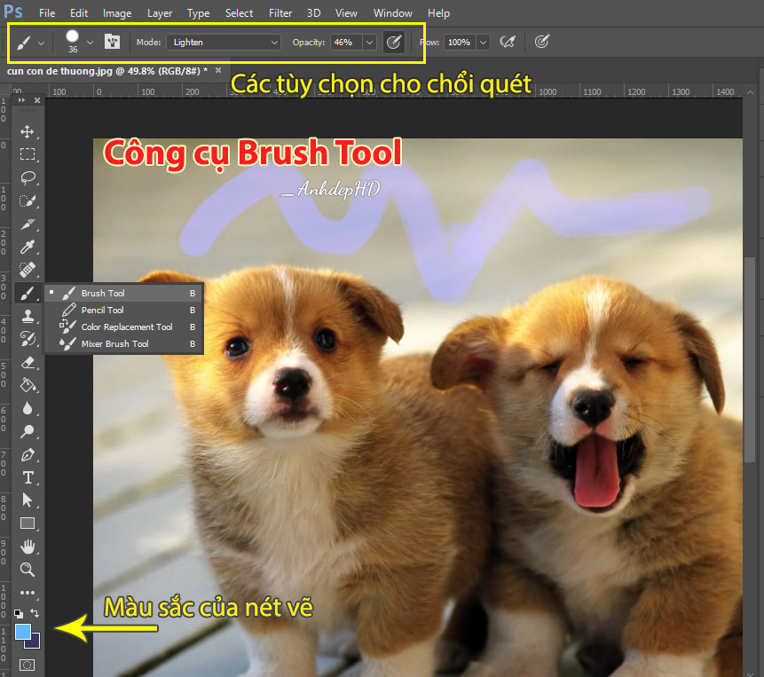Select the Pen tool

[x=28, y=455]
